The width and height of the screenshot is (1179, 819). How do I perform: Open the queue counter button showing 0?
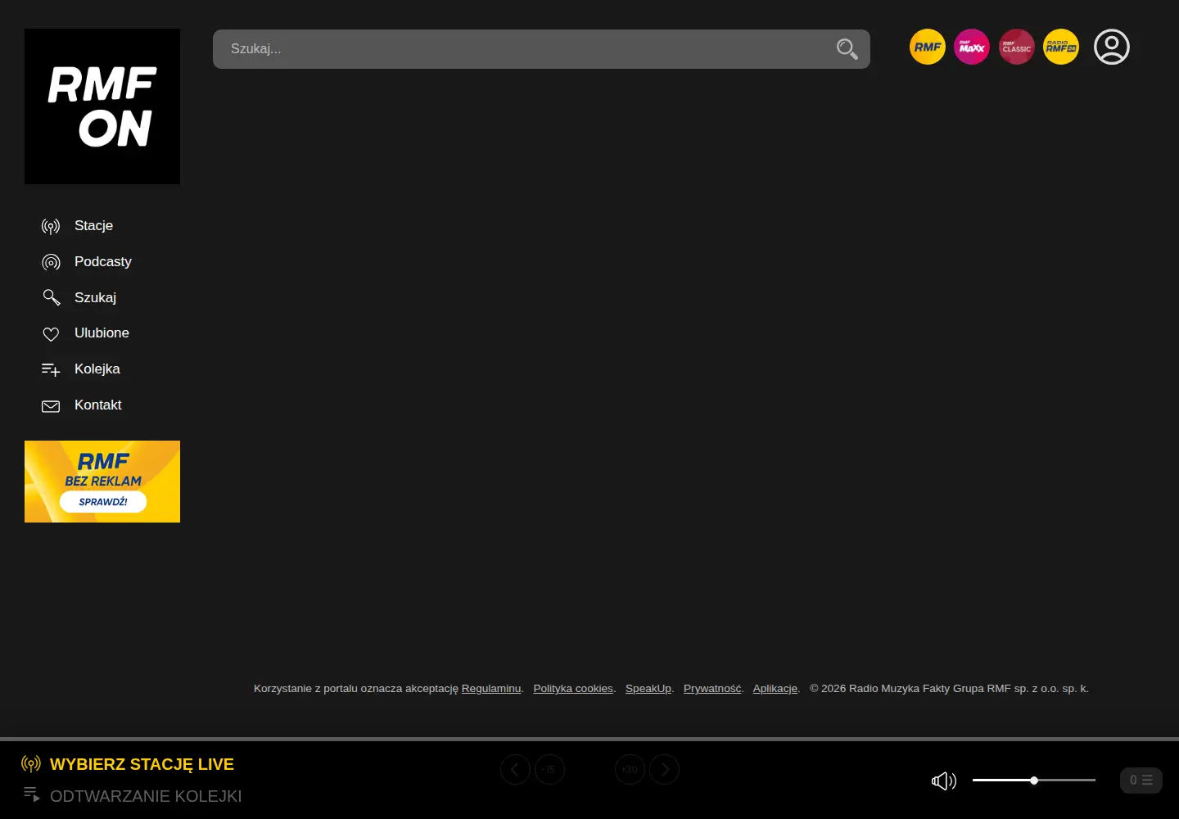(x=1141, y=781)
